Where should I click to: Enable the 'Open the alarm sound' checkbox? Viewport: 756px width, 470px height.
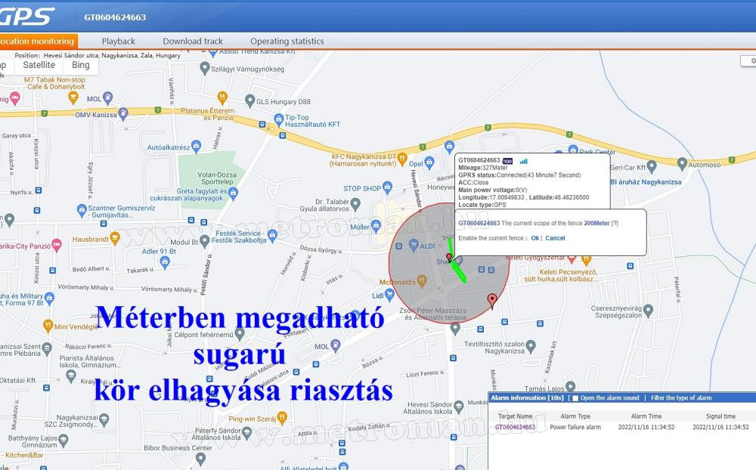point(575,398)
